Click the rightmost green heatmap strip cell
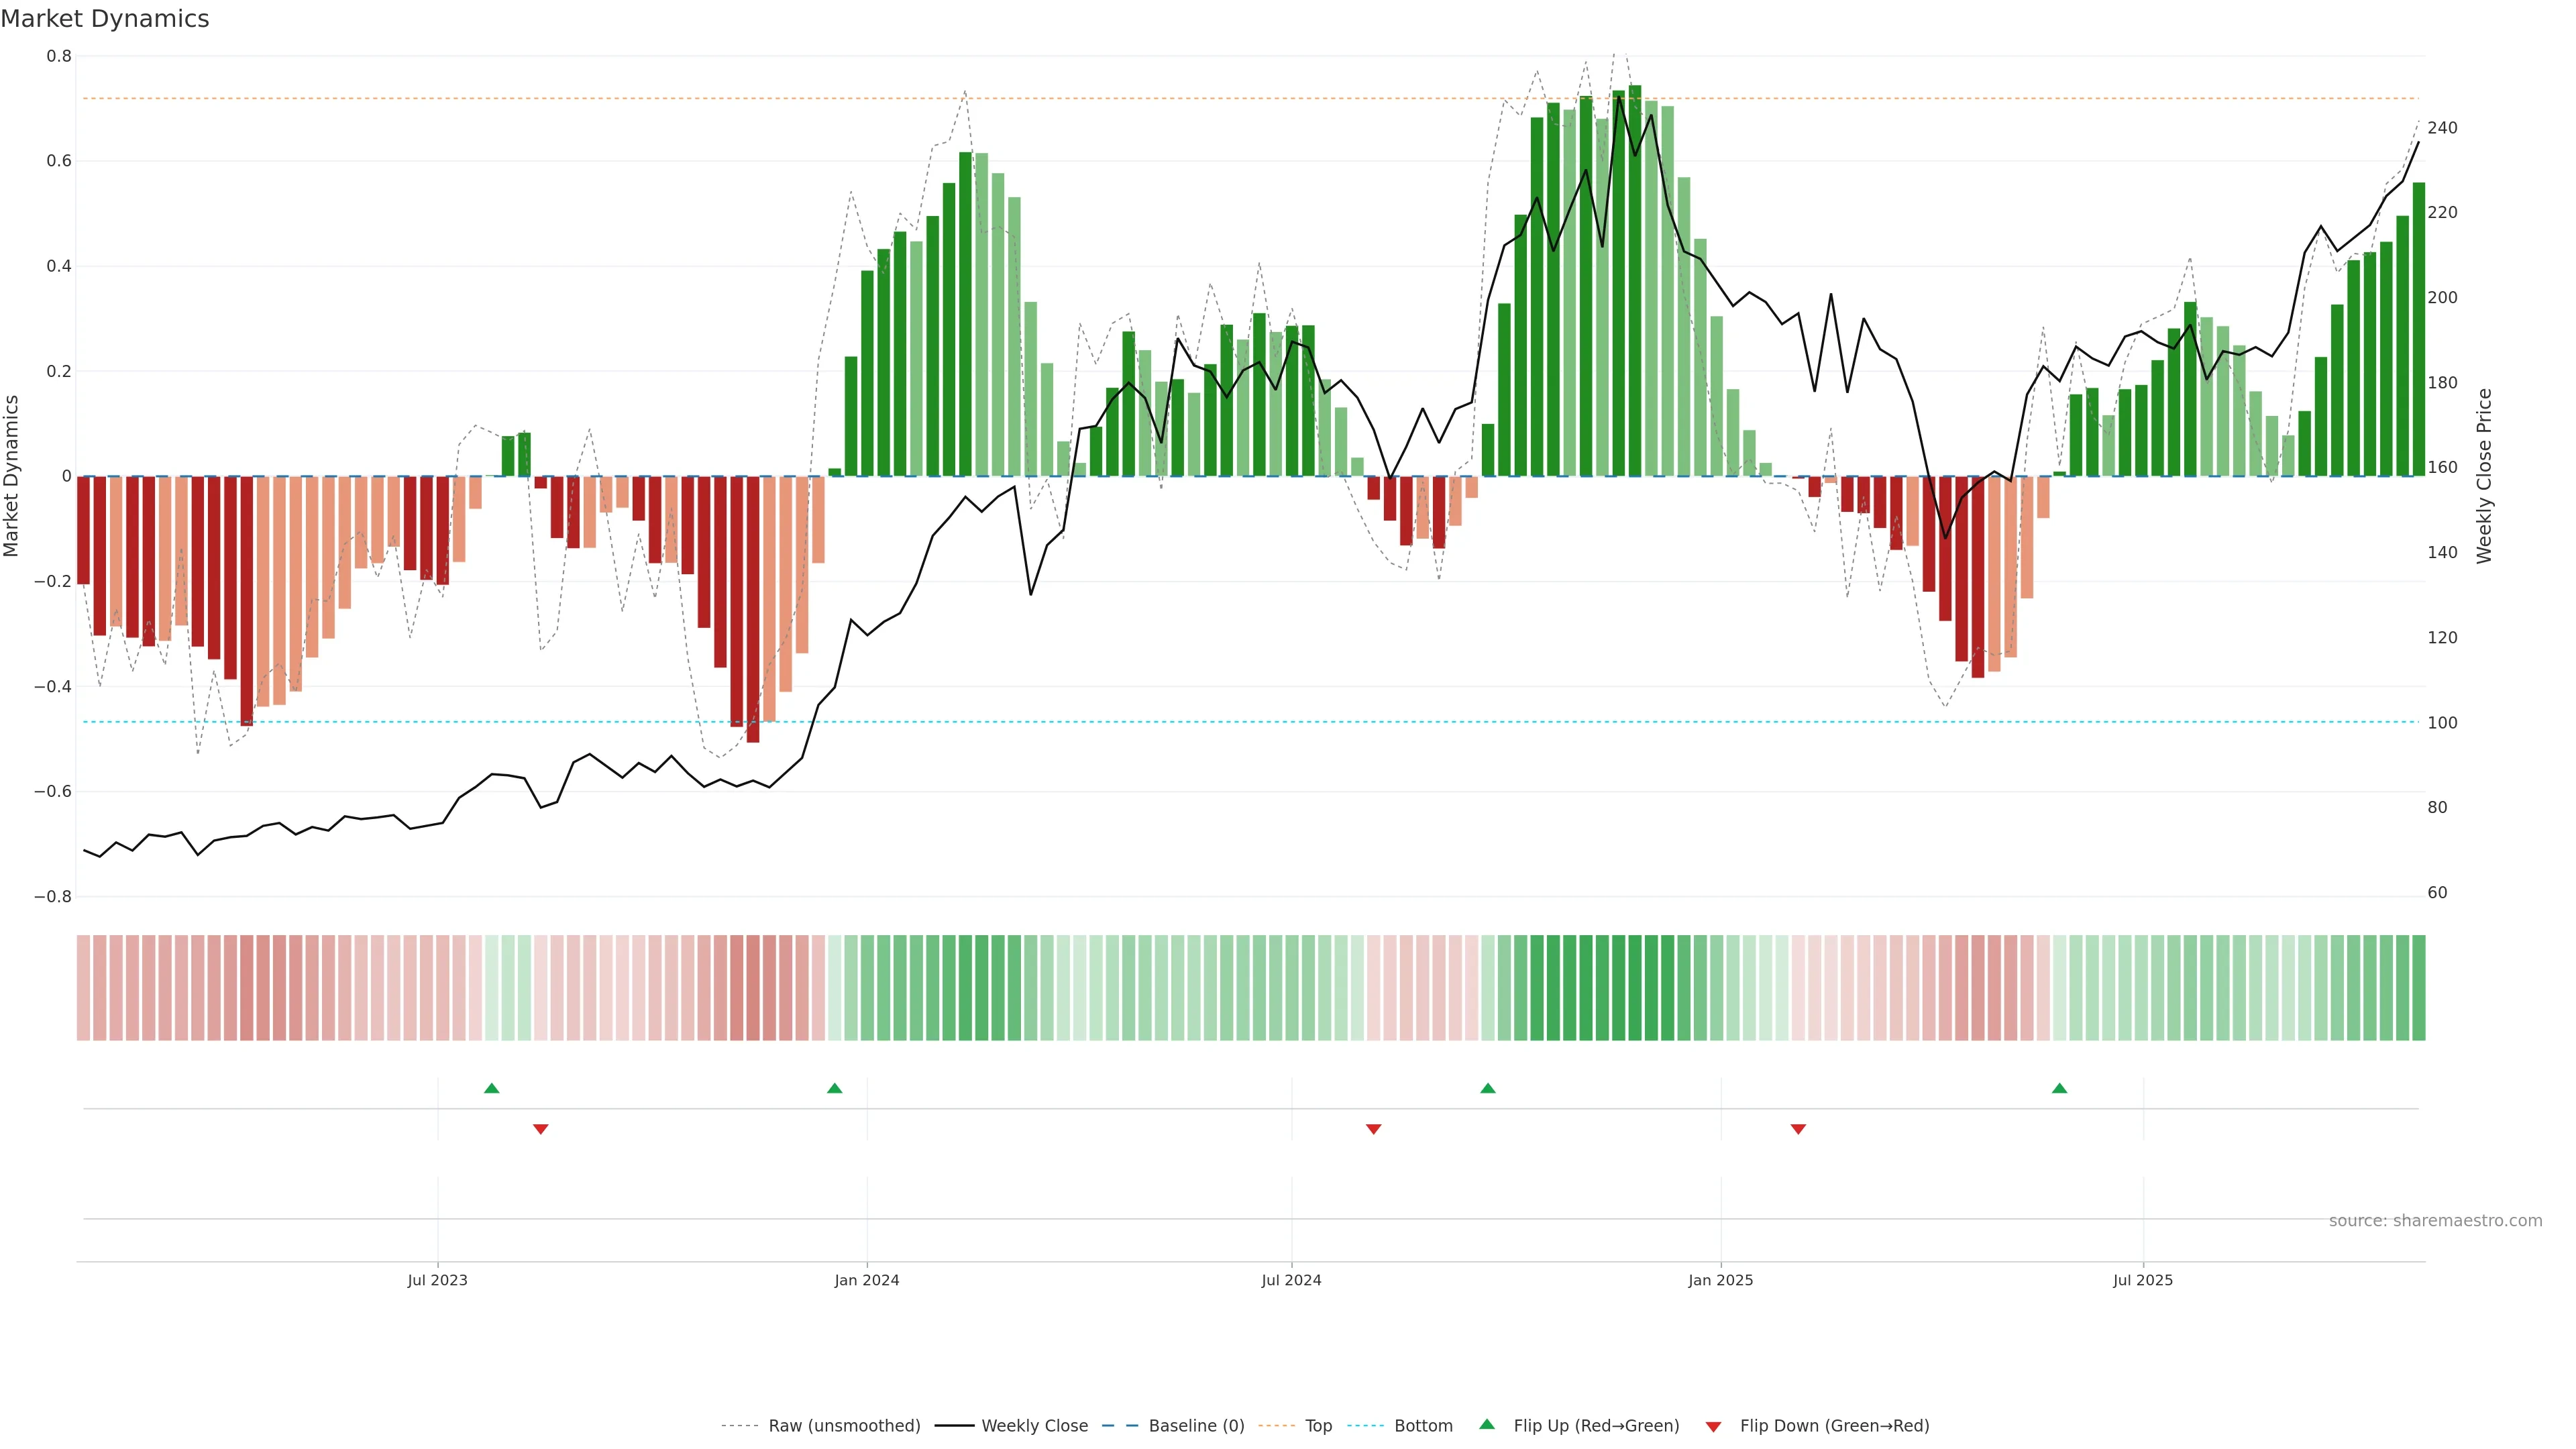2576x1449 pixels. [2418, 988]
